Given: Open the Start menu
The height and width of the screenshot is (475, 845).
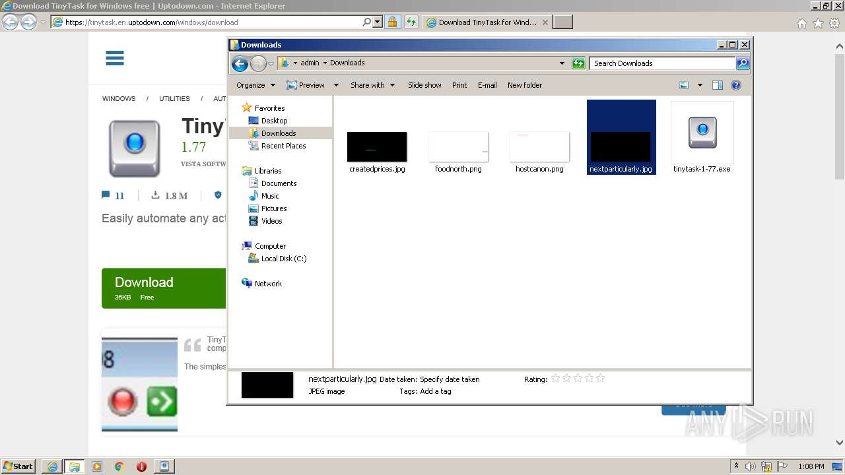Looking at the screenshot, I should 18,466.
